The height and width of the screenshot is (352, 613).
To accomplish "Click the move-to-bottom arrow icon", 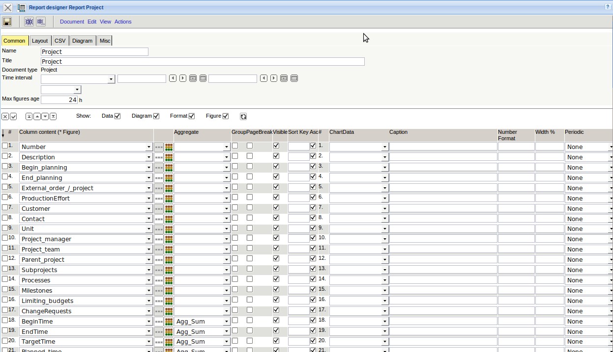I will [53, 116].
